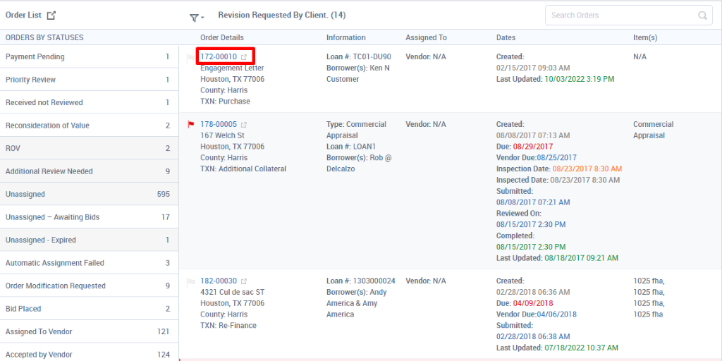Click the Information column header
The image size is (722, 361).
(345, 37)
